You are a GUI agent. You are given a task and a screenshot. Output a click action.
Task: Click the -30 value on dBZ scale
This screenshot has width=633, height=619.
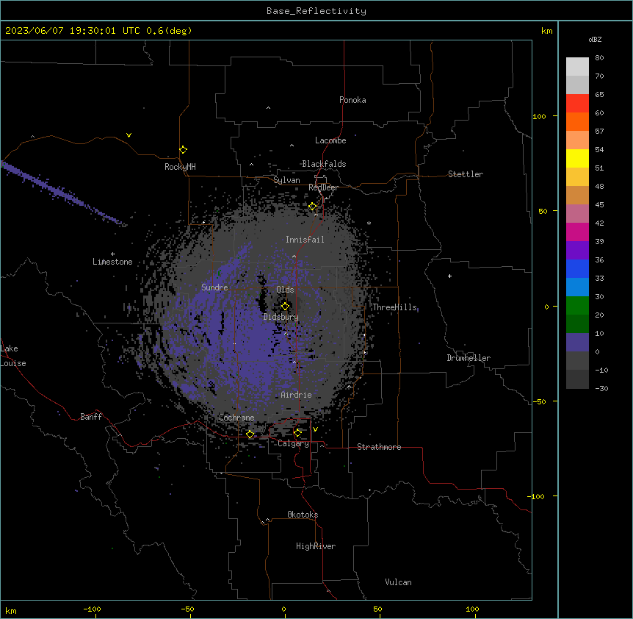click(x=602, y=388)
